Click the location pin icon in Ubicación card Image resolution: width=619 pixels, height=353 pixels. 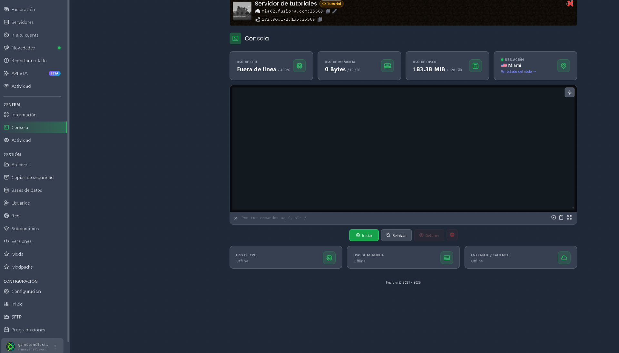click(563, 66)
